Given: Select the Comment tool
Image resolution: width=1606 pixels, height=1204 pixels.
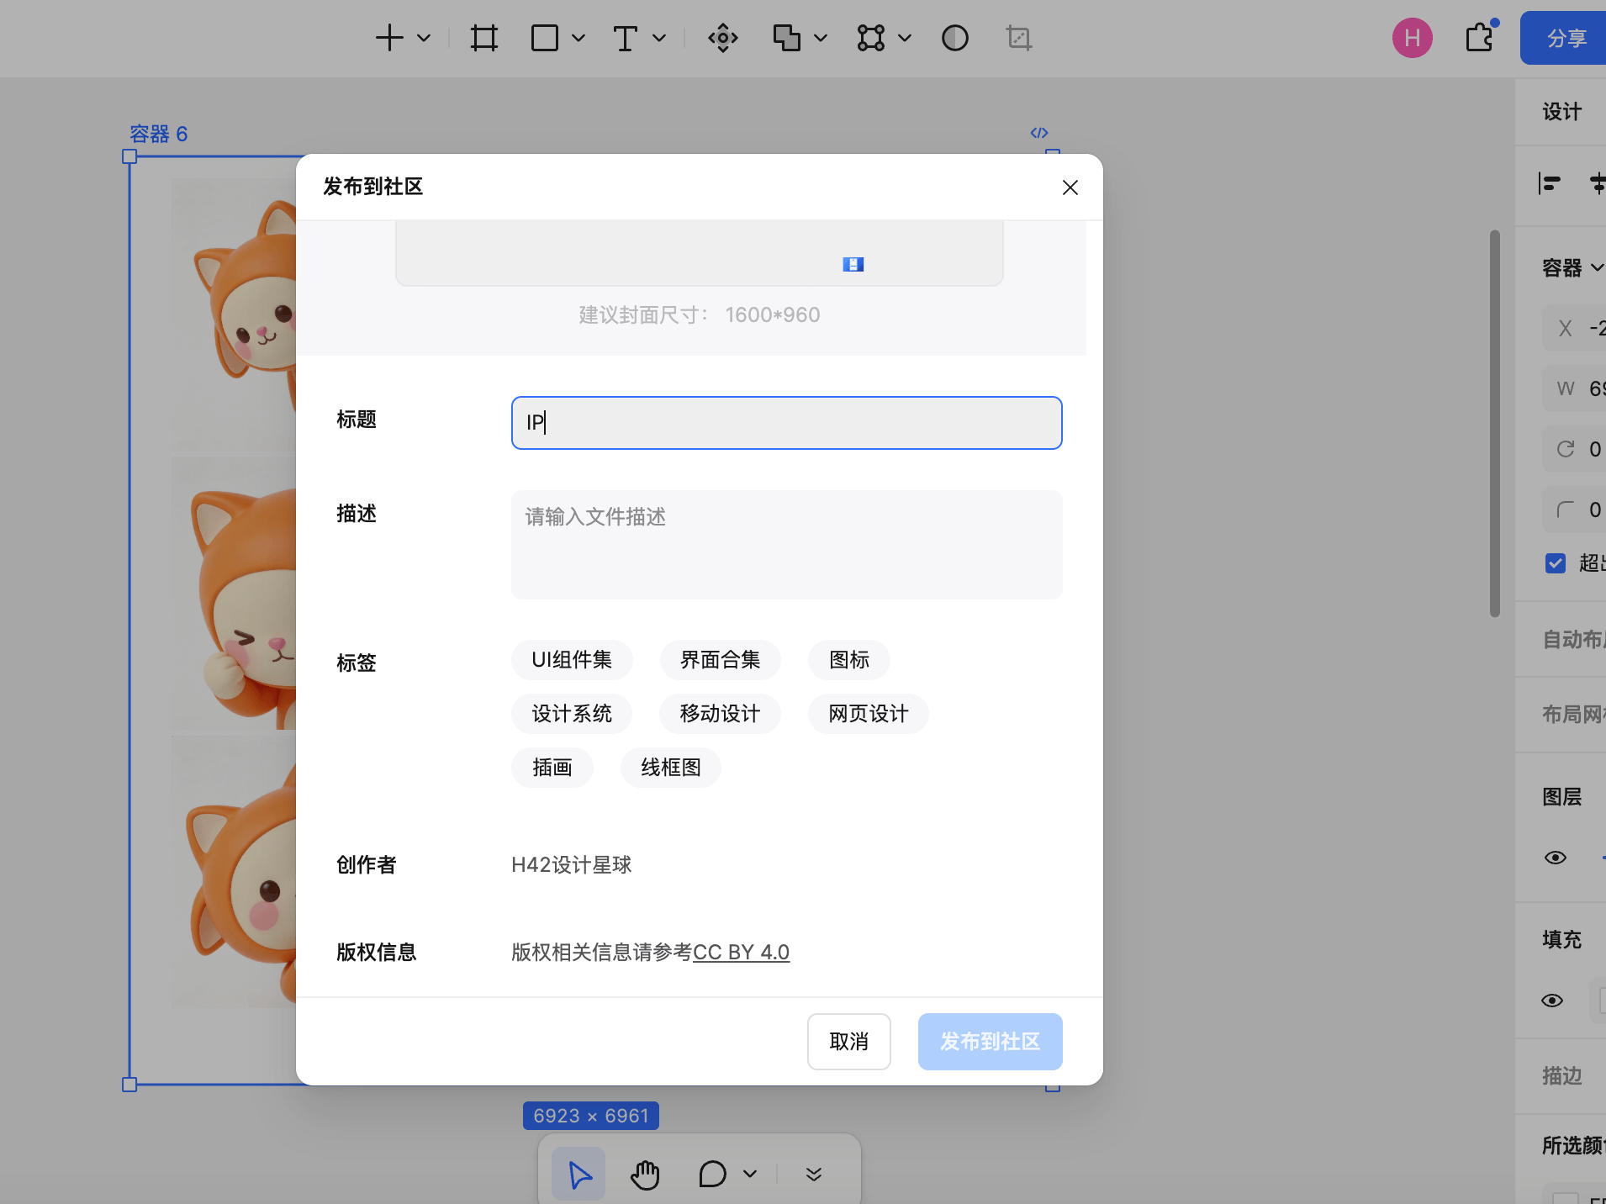Looking at the screenshot, I should [x=712, y=1174].
